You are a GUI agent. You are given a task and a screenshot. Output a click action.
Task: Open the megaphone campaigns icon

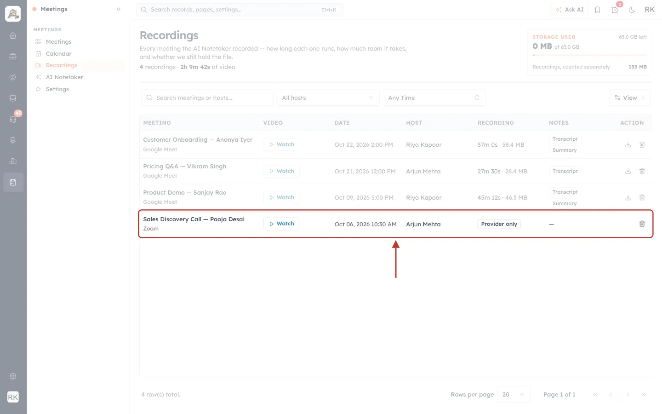pyautogui.click(x=13, y=77)
